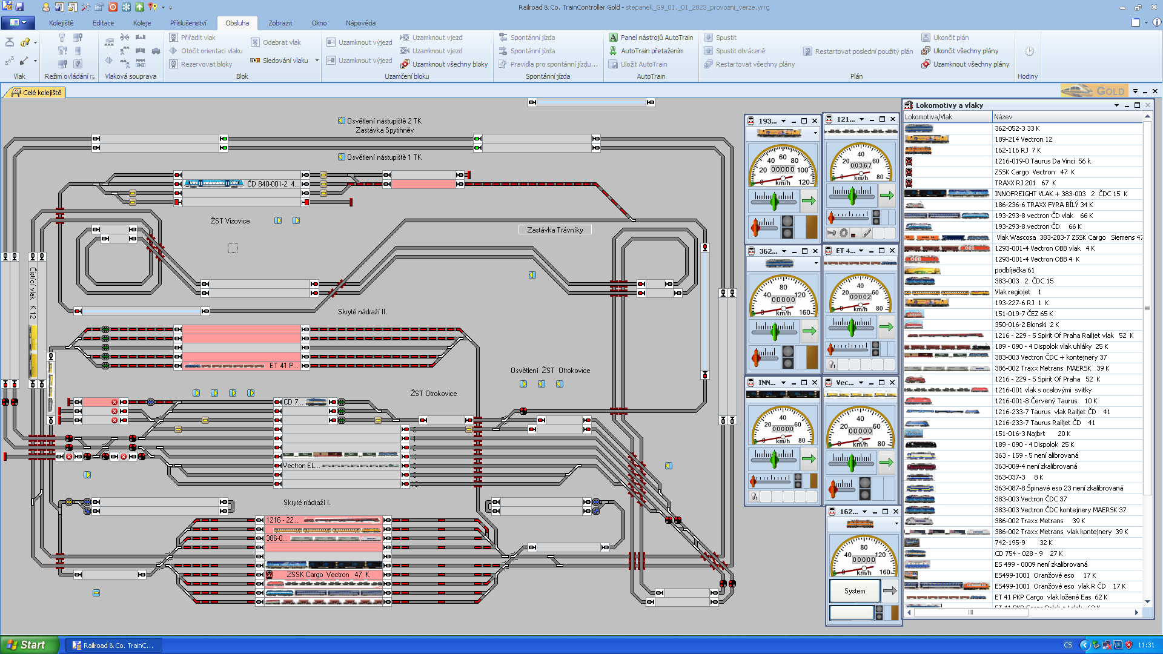Open dropdown of 362 train window title

[784, 251]
